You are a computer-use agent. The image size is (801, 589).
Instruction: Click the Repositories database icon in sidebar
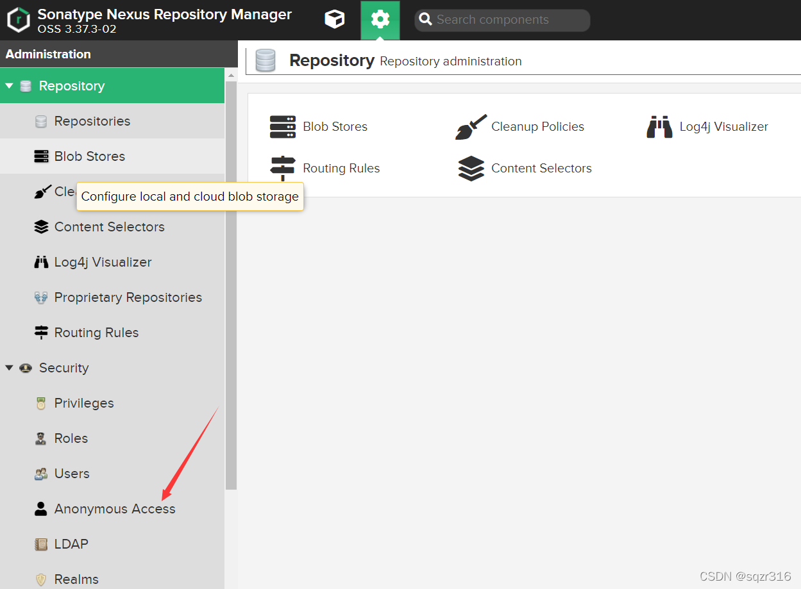point(41,121)
